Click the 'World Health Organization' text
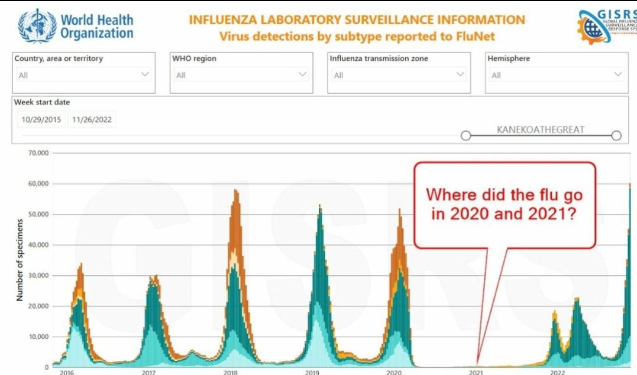 pyautogui.click(x=96, y=27)
